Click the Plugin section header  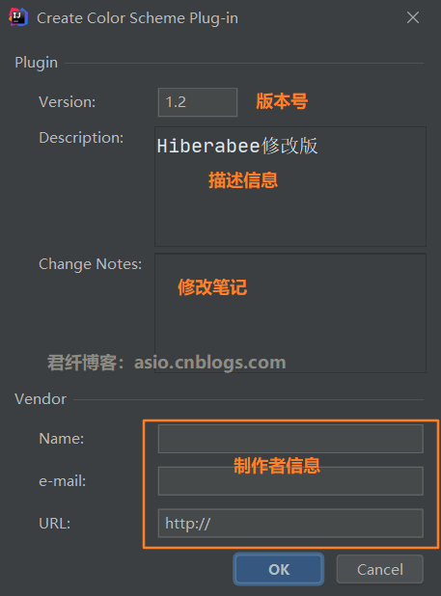36,63
